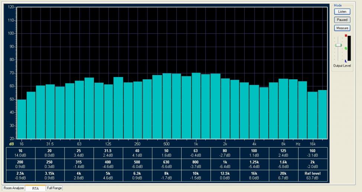Image resolution: width=362 pixels, height=192 pixels.
Task: Click the leftmost 16 Hz spectrum bar
Action: click(x=22, y=119)
